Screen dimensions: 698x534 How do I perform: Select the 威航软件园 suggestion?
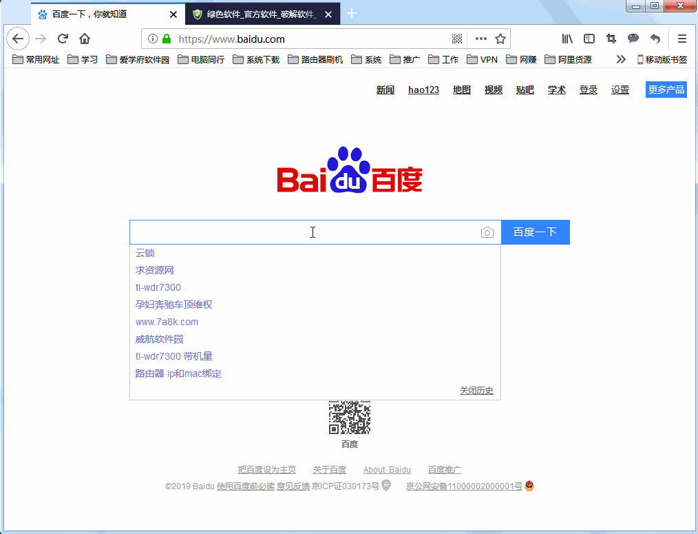coord(160,339)
